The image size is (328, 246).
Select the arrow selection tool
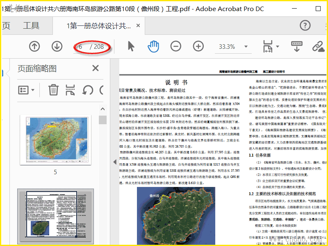pos(131,46)
